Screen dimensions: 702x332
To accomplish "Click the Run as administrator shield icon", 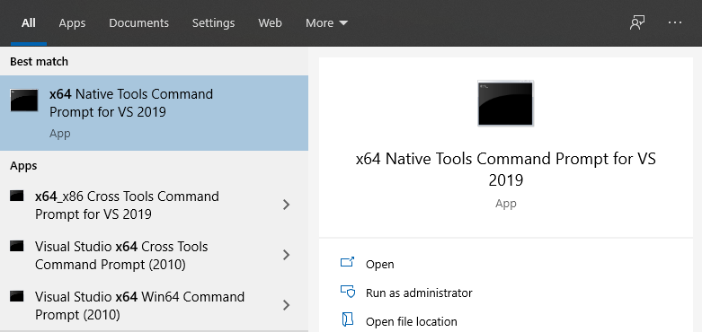I will point(348,292).
